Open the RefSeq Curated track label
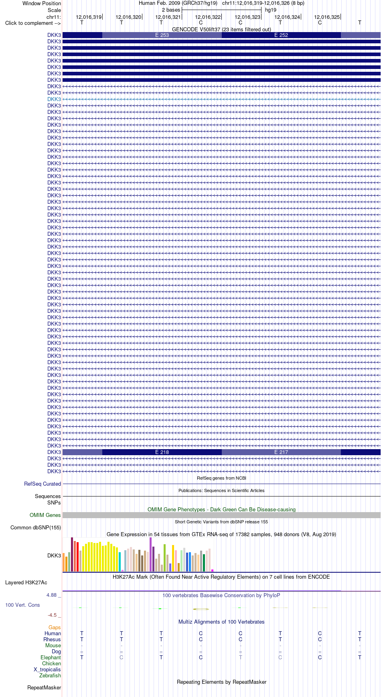 pyautogui.click(x=43, y=484)
